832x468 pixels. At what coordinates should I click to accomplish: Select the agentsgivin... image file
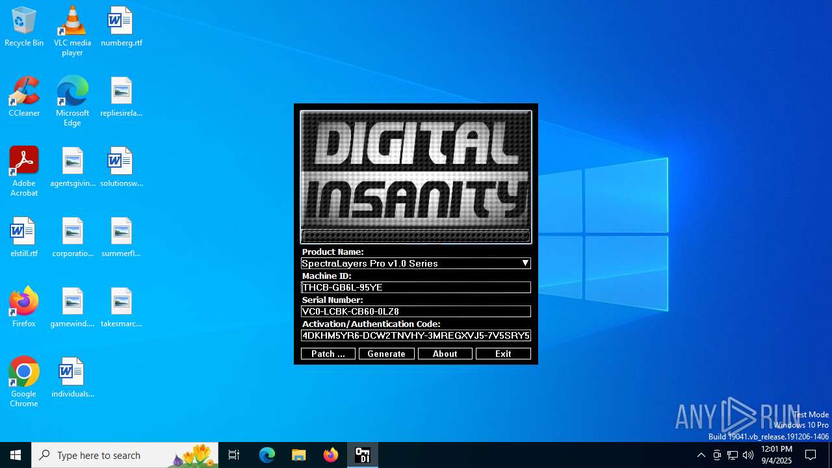coord(72,168)
